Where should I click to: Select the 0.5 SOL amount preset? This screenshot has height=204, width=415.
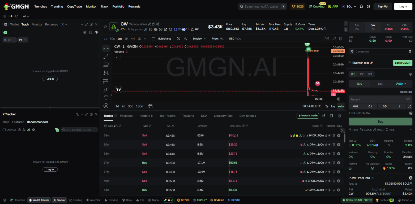point(384,106)
